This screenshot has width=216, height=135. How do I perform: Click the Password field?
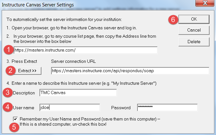pos(167,108)
